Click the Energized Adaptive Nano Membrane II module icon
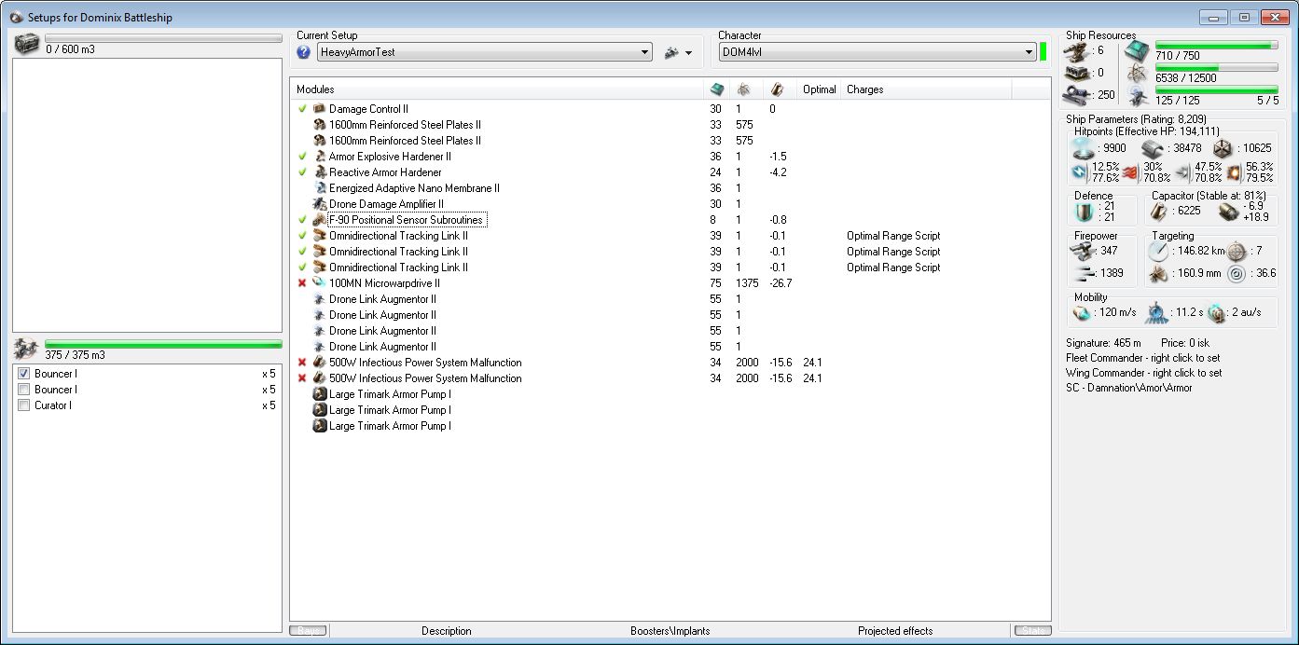 click(320, 188)
